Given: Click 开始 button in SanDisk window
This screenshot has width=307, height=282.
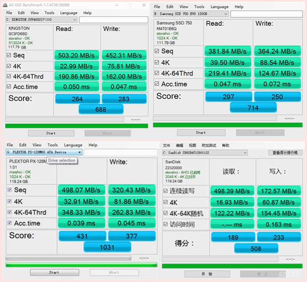Looking at the screenshot, I should [207, 274].
